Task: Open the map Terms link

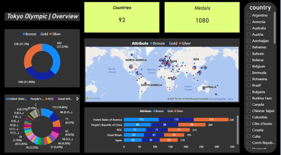Action: coord(230,99)
